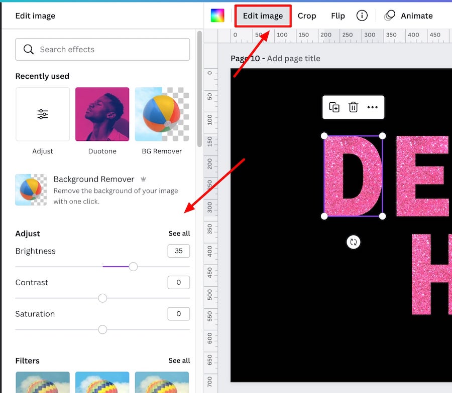Click the Brightness label
This screenshot has height=393, width=452.
(36, 251)
